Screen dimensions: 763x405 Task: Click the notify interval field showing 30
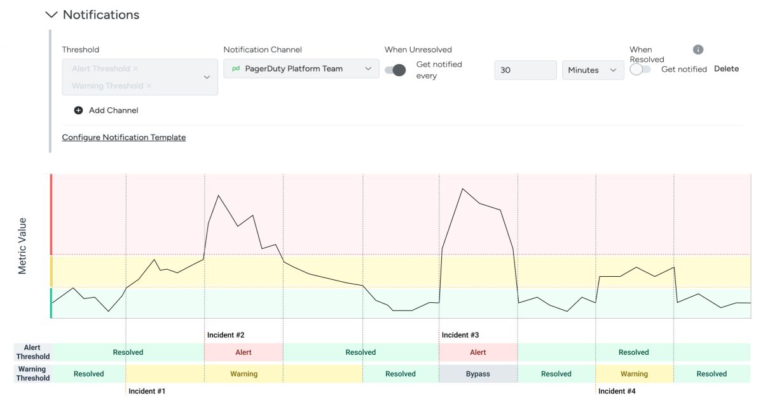coord(525,70)
